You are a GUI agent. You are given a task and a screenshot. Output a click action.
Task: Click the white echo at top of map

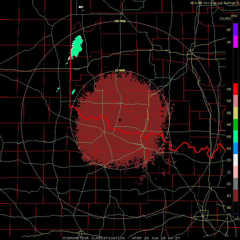coord(81,7)
